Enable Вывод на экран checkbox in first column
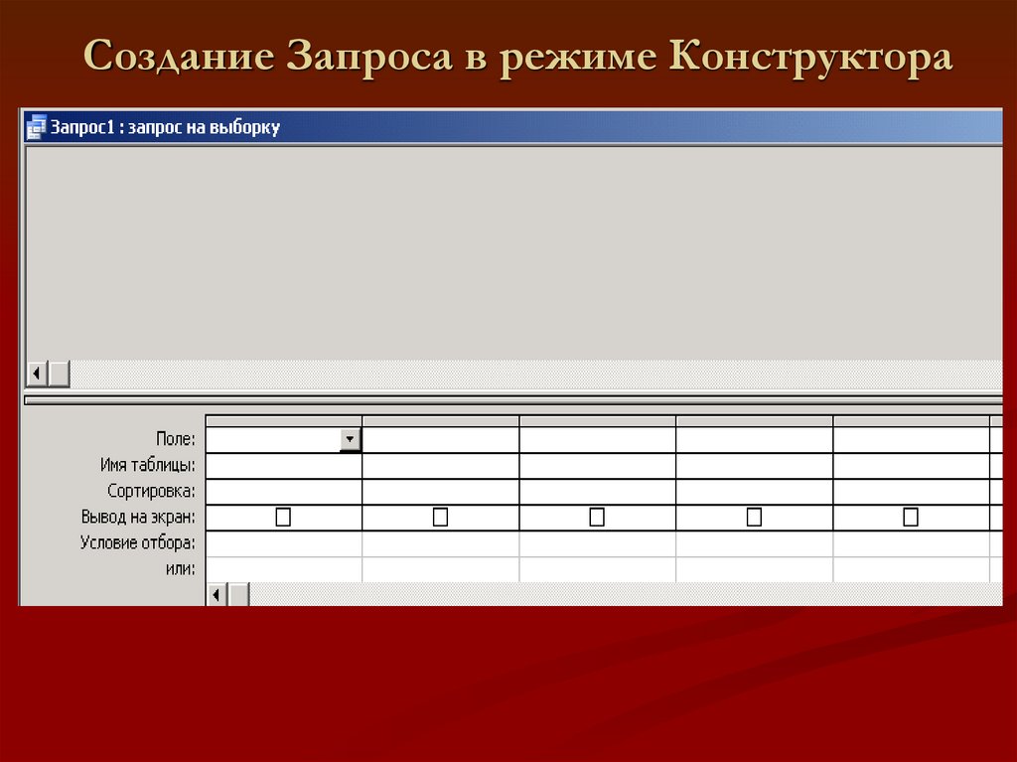Viewport: 1017px width, 762px height. [283, 516]
